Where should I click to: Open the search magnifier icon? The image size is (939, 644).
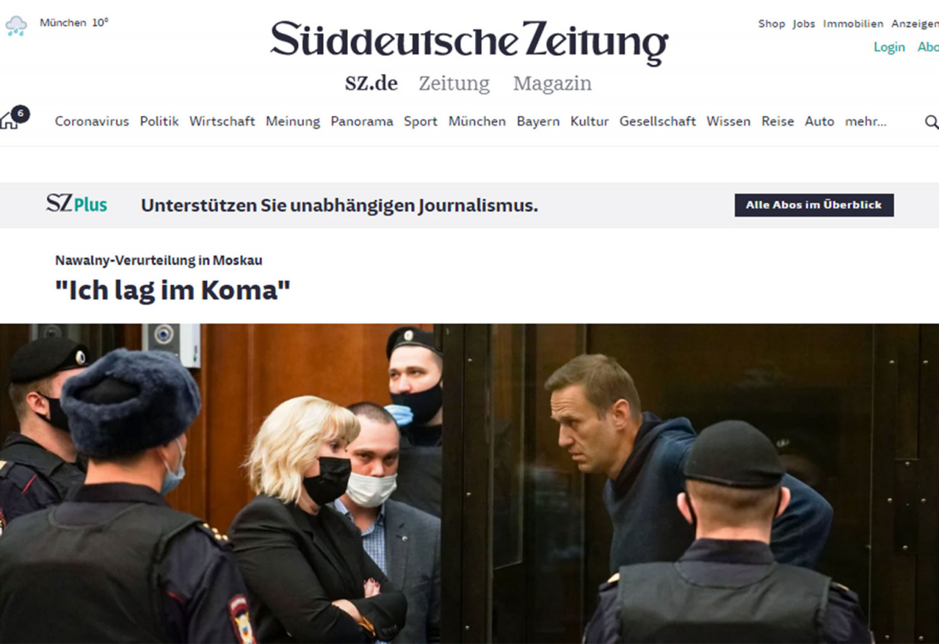pyautogui.click(x=931, y=122)
